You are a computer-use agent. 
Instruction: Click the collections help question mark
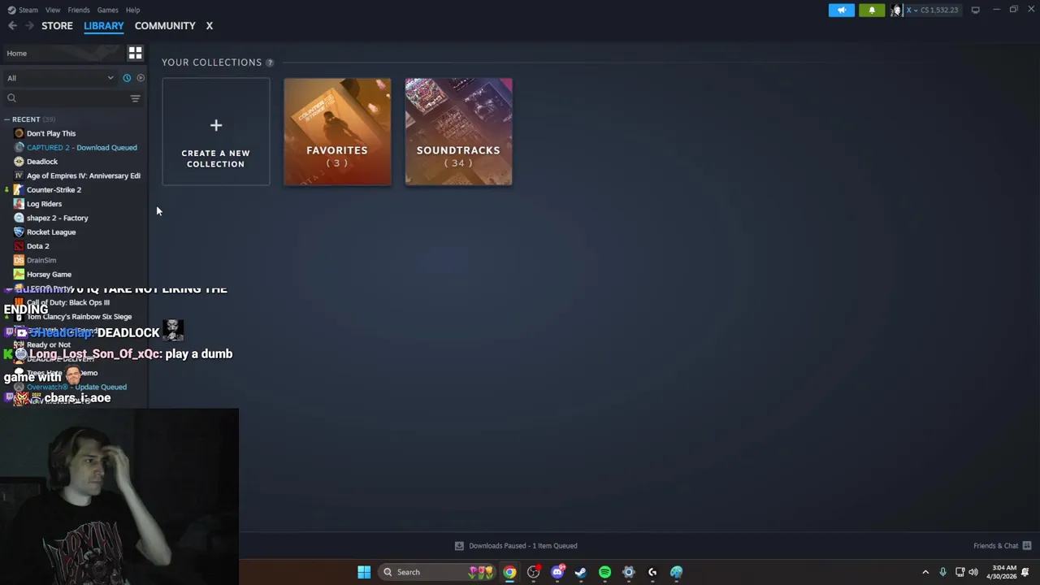point(270,63)
